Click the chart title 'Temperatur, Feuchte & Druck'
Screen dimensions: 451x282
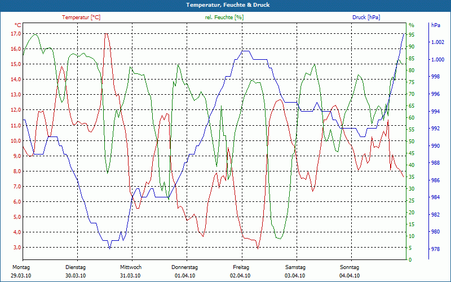[x=228, y=5]
